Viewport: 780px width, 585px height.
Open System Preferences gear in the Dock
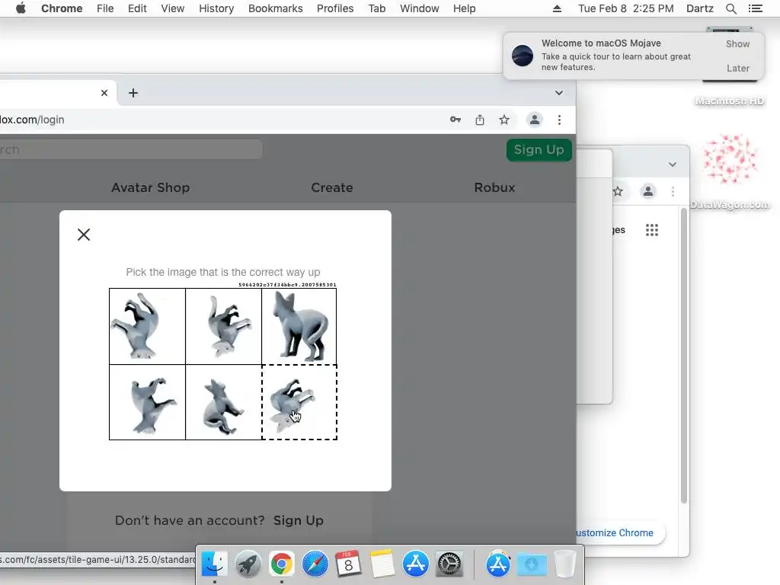point(449,564)
